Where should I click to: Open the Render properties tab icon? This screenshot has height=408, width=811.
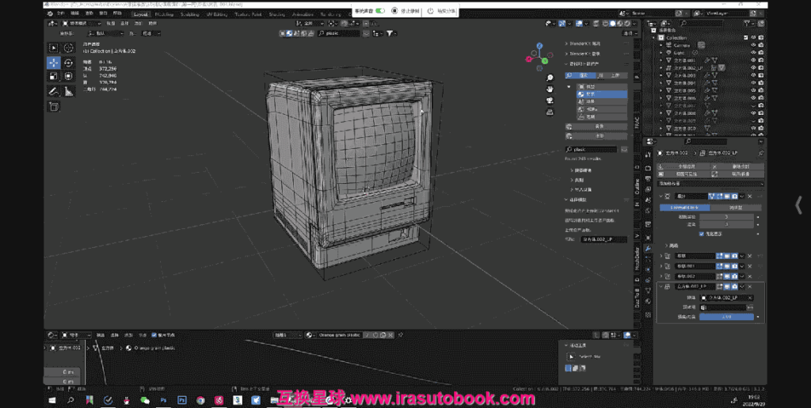[648, 167]
